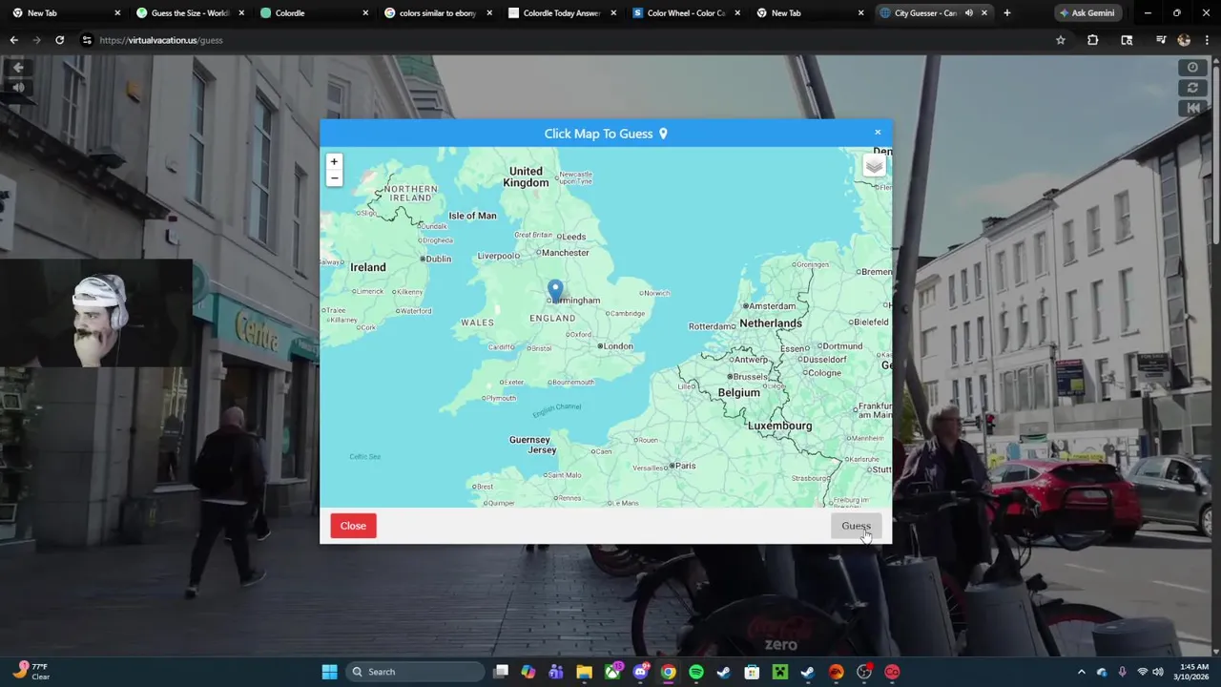The width and height of the screenshot is (1221, 687).
Task: Click Paris on the map
Action: tap(683, 466)
